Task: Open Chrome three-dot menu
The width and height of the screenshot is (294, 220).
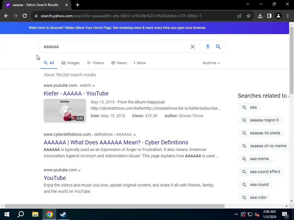Action: (x=288, y=16)
